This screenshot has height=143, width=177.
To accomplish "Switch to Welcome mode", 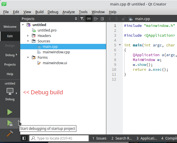I will tap(10, 27).
